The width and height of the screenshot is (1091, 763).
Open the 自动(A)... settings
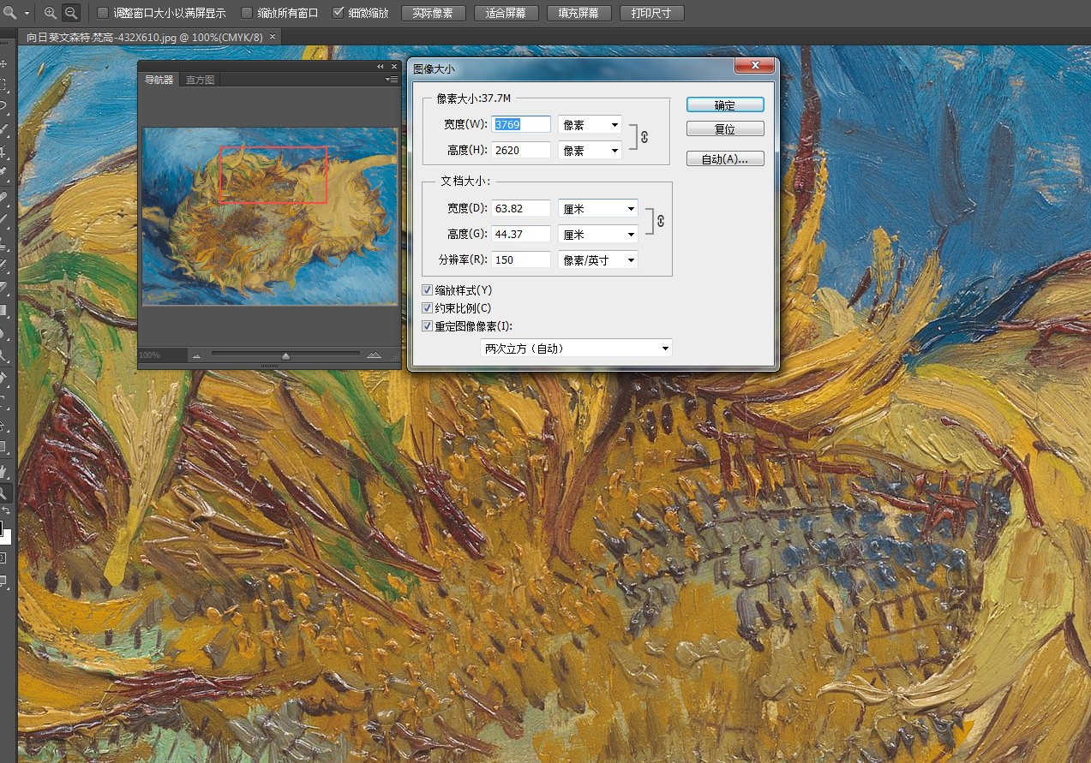725,158
